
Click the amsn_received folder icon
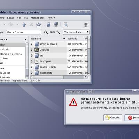point(36,44)
